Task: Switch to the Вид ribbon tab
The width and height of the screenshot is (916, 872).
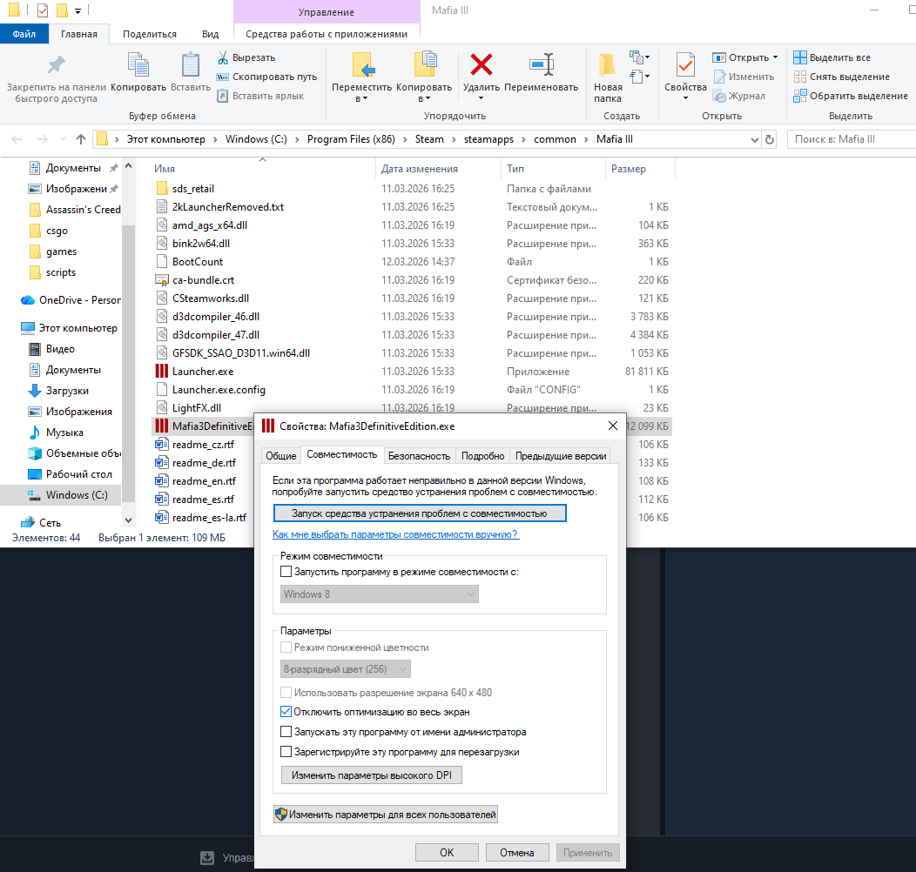Action: (211, 34)
